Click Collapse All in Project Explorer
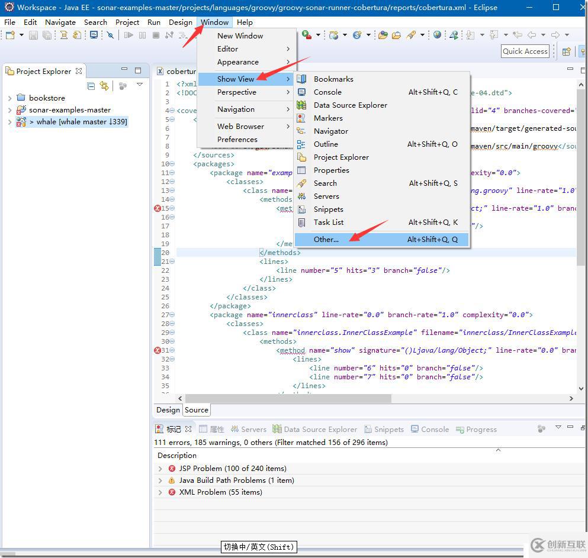This screenshot has width=588, height=558. (91, 86)
